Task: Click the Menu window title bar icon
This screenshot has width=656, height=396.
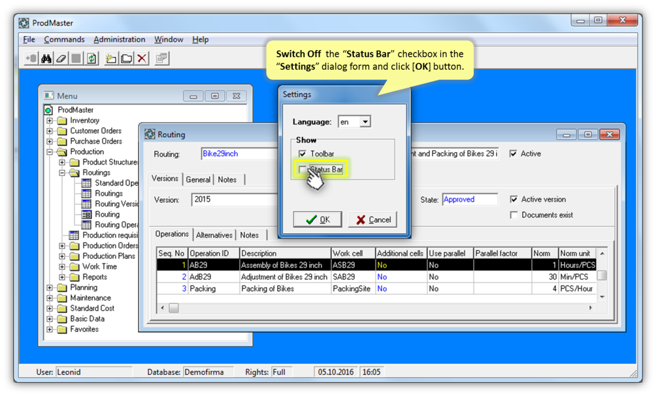Action: [49, 95]
